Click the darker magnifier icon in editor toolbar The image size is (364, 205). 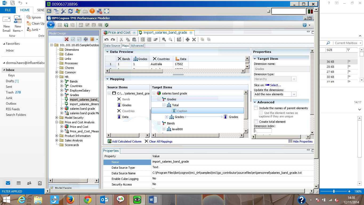click(x=164, y=40)
